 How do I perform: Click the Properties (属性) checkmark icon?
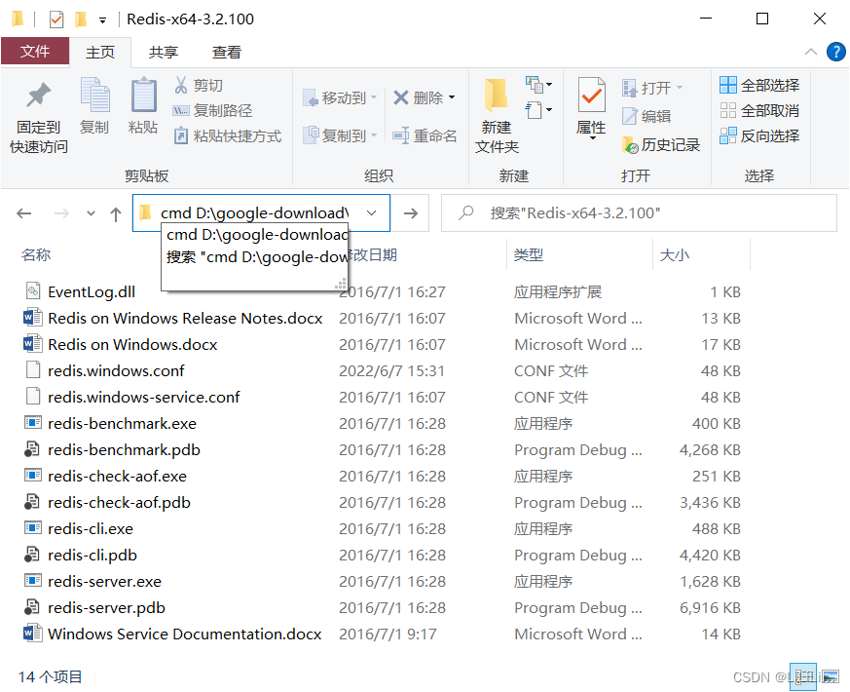[x=591, y=96]
